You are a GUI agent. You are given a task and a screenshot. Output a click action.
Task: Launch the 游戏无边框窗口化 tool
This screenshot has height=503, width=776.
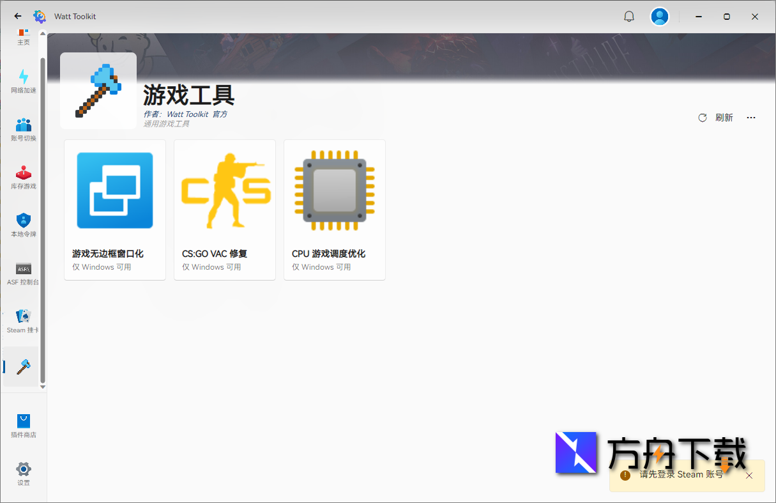(114, 210)
